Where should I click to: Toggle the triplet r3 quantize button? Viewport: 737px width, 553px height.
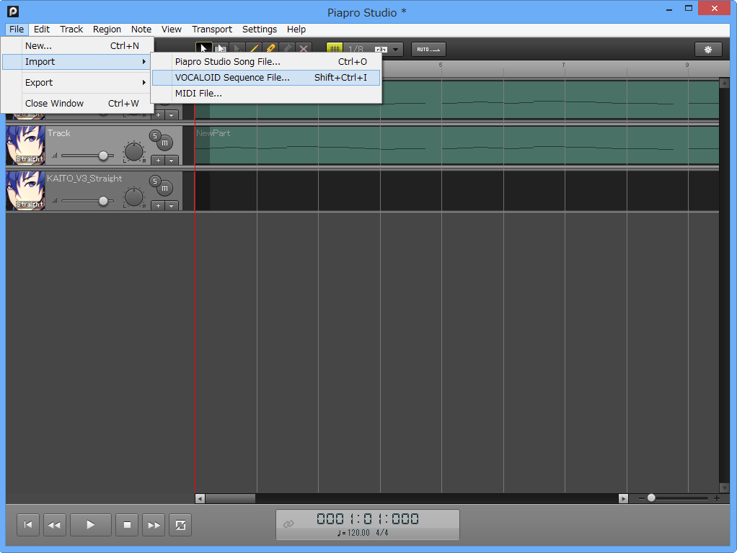[x=381, y=49]
